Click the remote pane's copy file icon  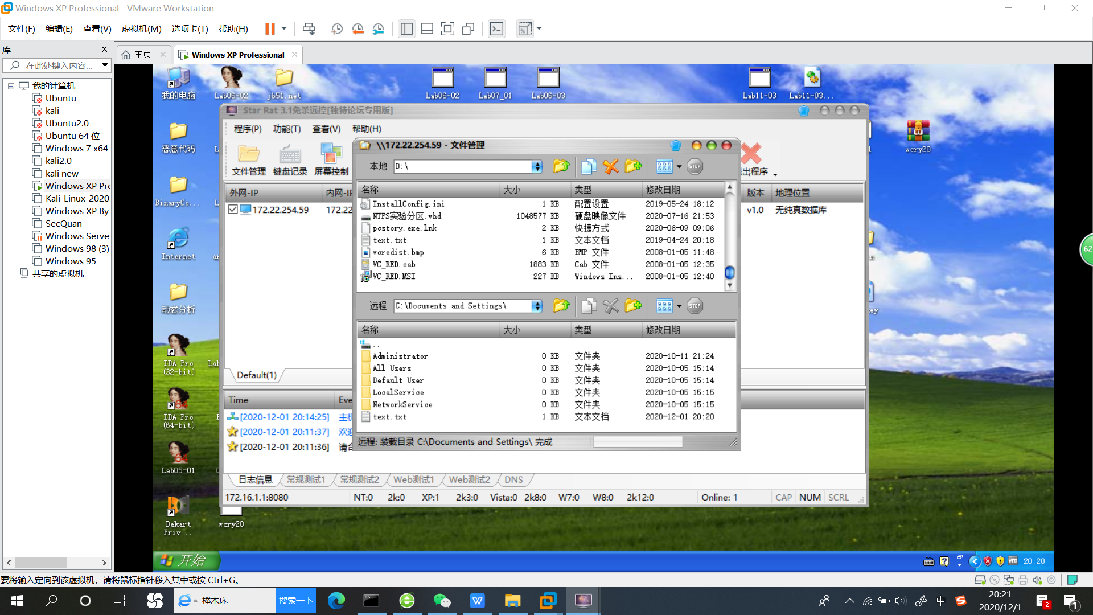[589, 306]
